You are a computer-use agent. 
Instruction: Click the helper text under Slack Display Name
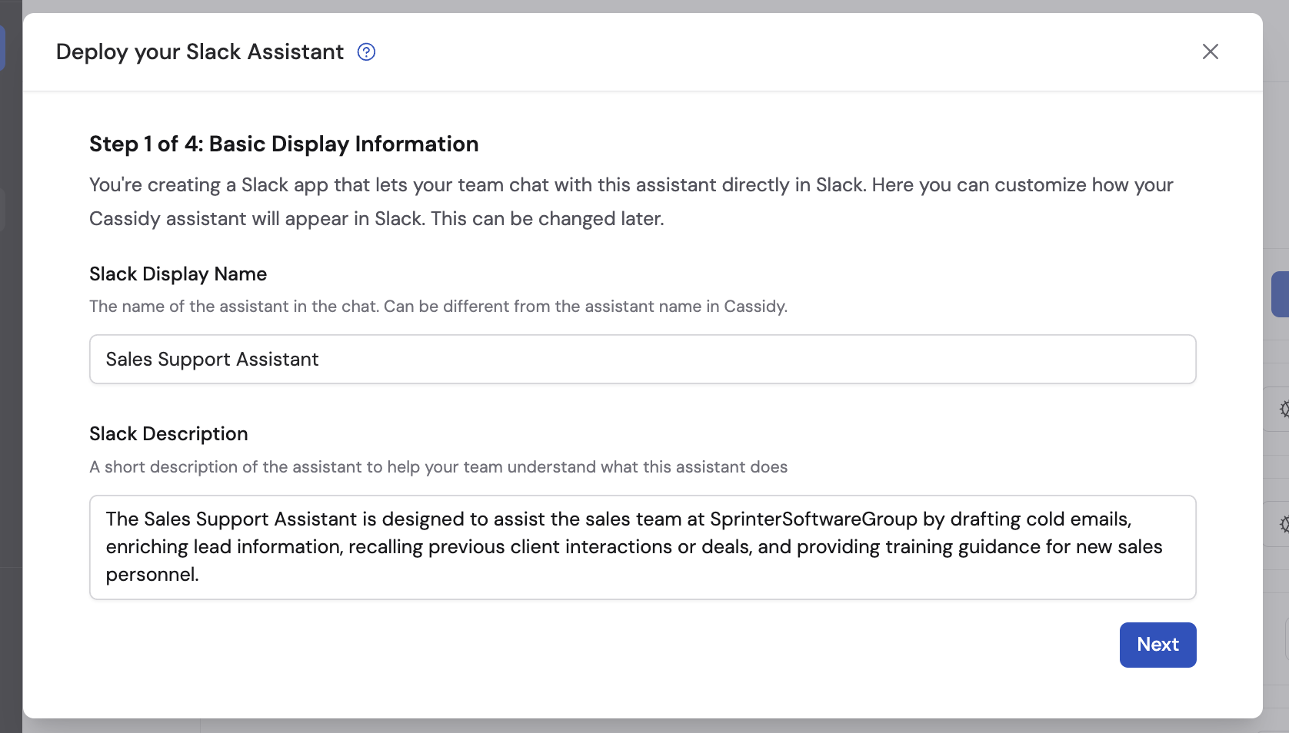(x=438, y=306)
